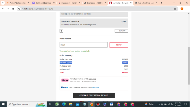Image resolution: width=190 pixels, height=107 pixels.
Task: Reload the basket page
Action: point(13,9)
